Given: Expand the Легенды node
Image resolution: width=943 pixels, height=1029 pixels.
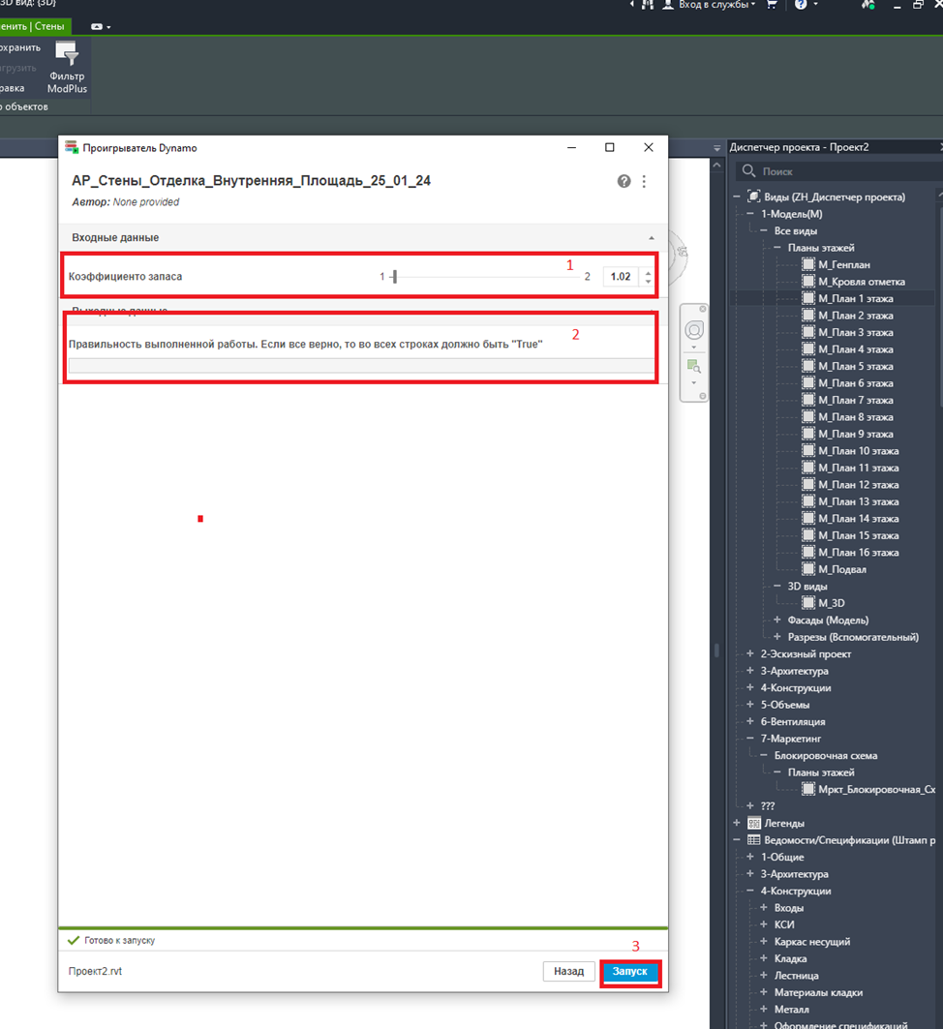Looking at the screenshot, I should [736, 823].
